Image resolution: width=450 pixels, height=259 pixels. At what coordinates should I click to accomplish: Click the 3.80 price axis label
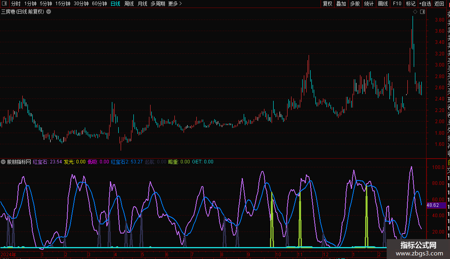tap(439, 20)
